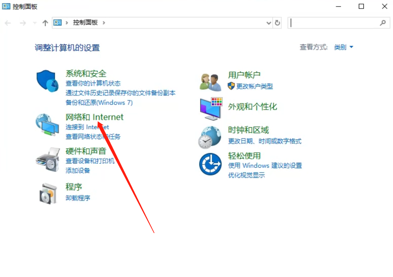Click the 卸载程序 link
Image resolution: width=393 pixels, height=277 pixels.
(78, 198)
